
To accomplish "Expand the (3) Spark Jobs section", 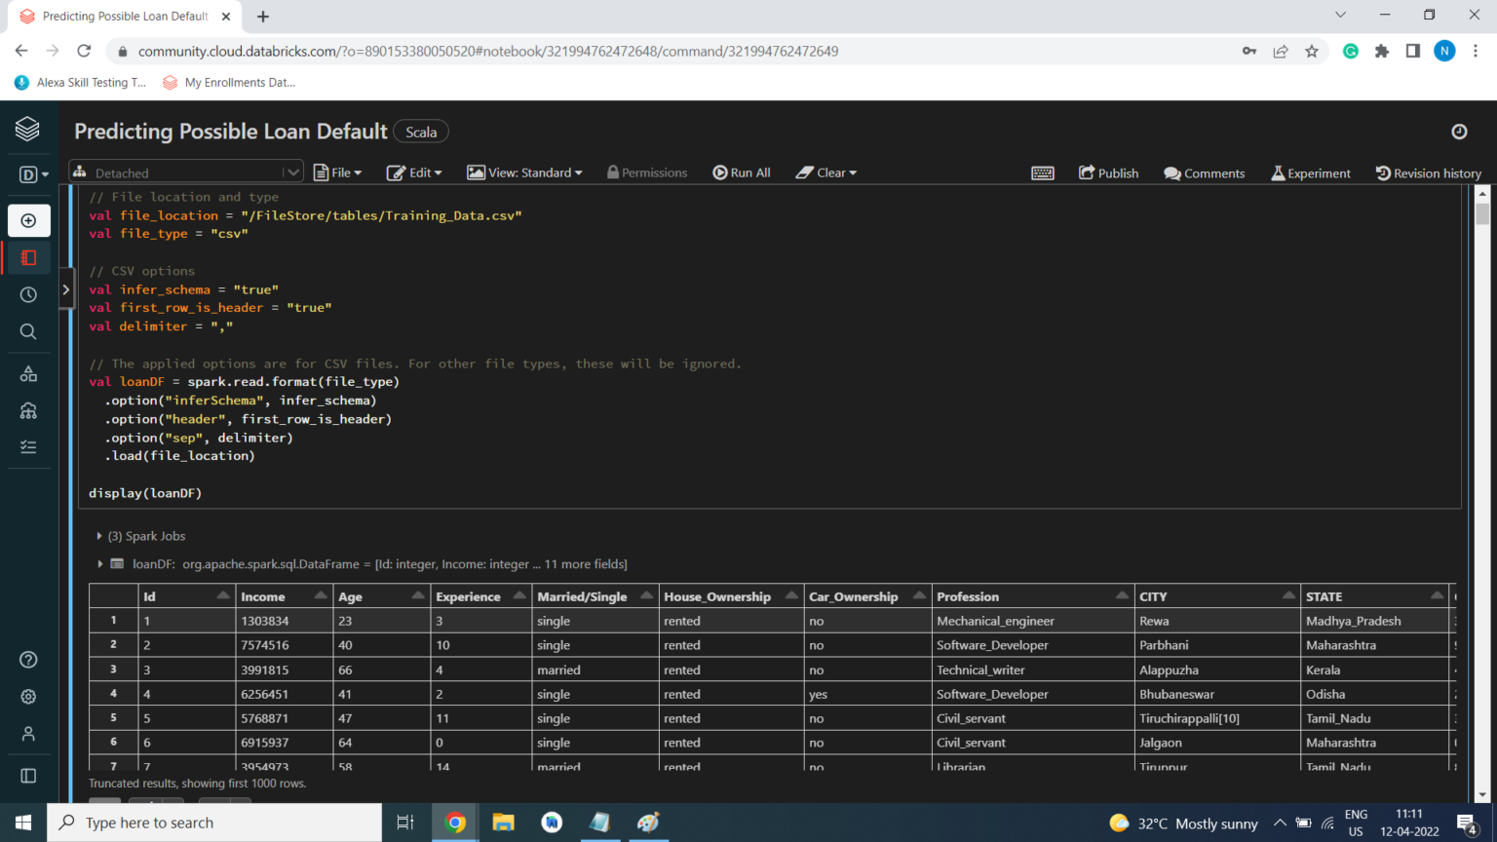I will 99,536.
